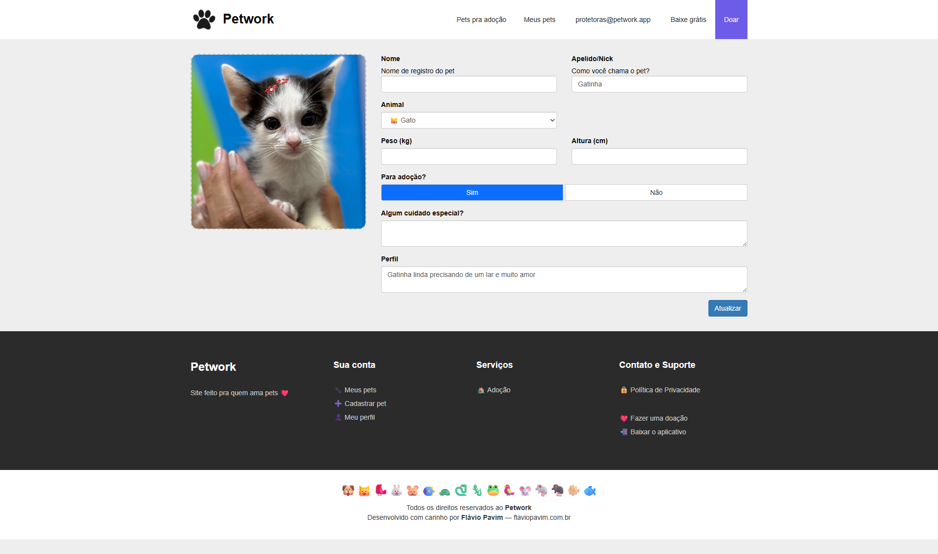This screenshot has height=554, width=938.
Task: Click Baixe grátis in the navbar
Action: tap(688, 20)
